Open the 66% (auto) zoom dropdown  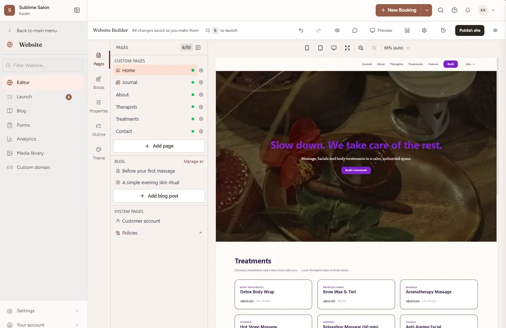tap(397, 48)
